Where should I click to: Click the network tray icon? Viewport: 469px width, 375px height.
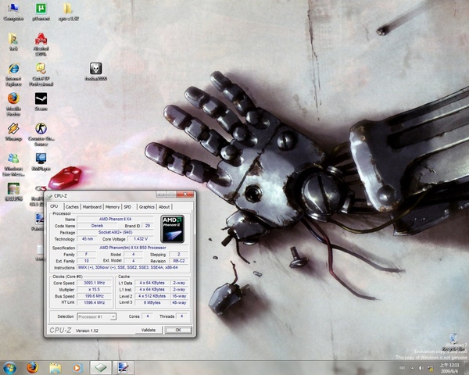[x=430, y=368]
